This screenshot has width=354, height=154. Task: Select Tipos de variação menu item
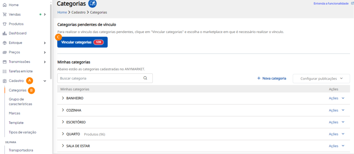click(22, 132)
